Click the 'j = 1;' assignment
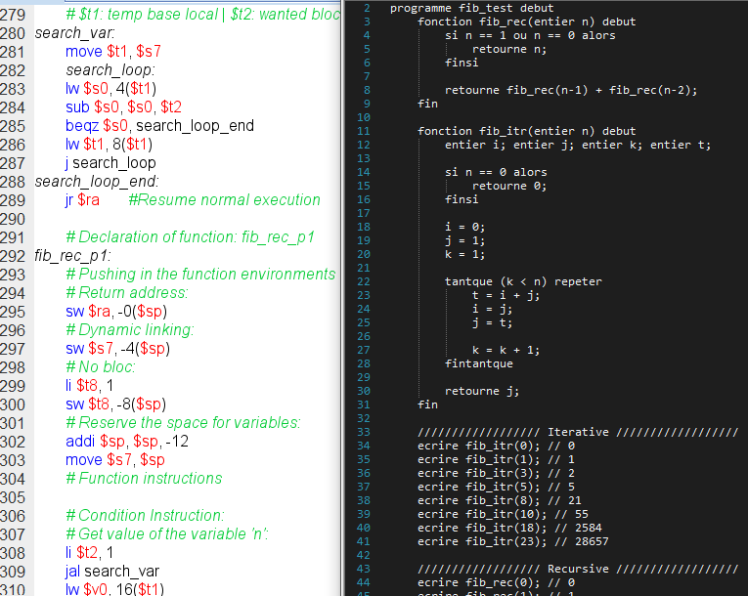The image size is (748, 596). click(x=464, y=240)
